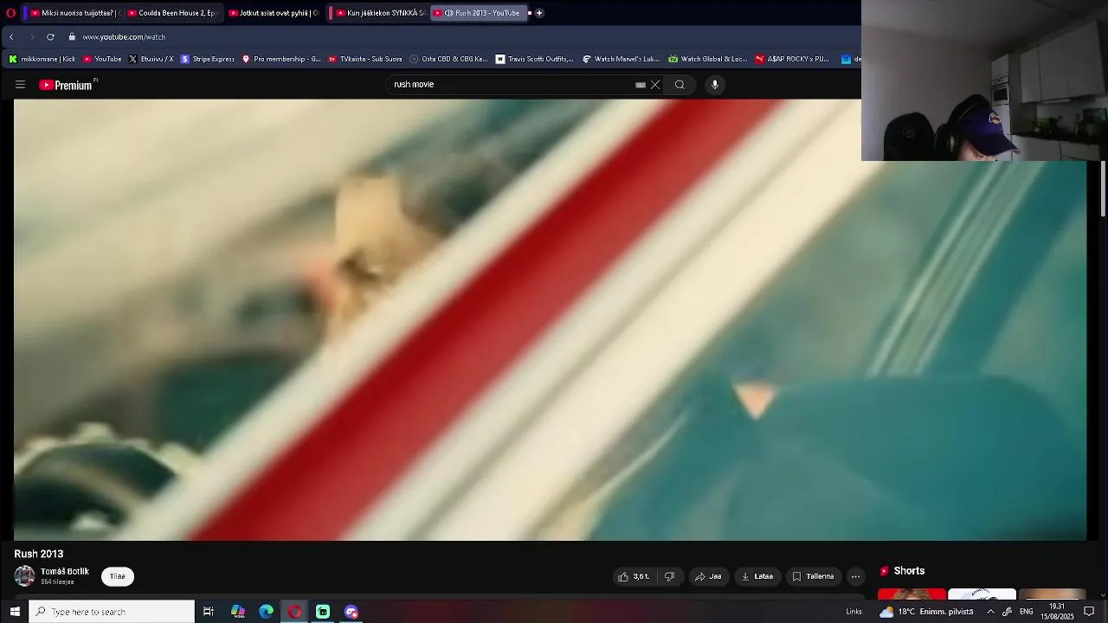Open the Windows notification center icon
Viewport: 1108px width, 623px height.
1089,612
